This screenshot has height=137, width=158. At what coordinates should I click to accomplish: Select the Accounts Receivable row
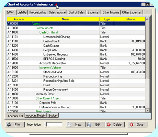76,63
